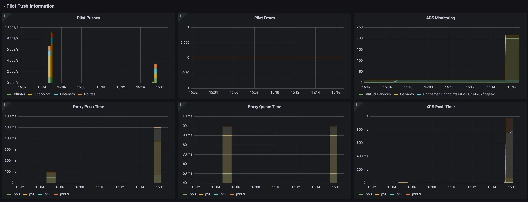This screenshot has height=202, width=528.
Task: Open info icon on Proxy Queue Time panel
Action: (x=180, y=105)
